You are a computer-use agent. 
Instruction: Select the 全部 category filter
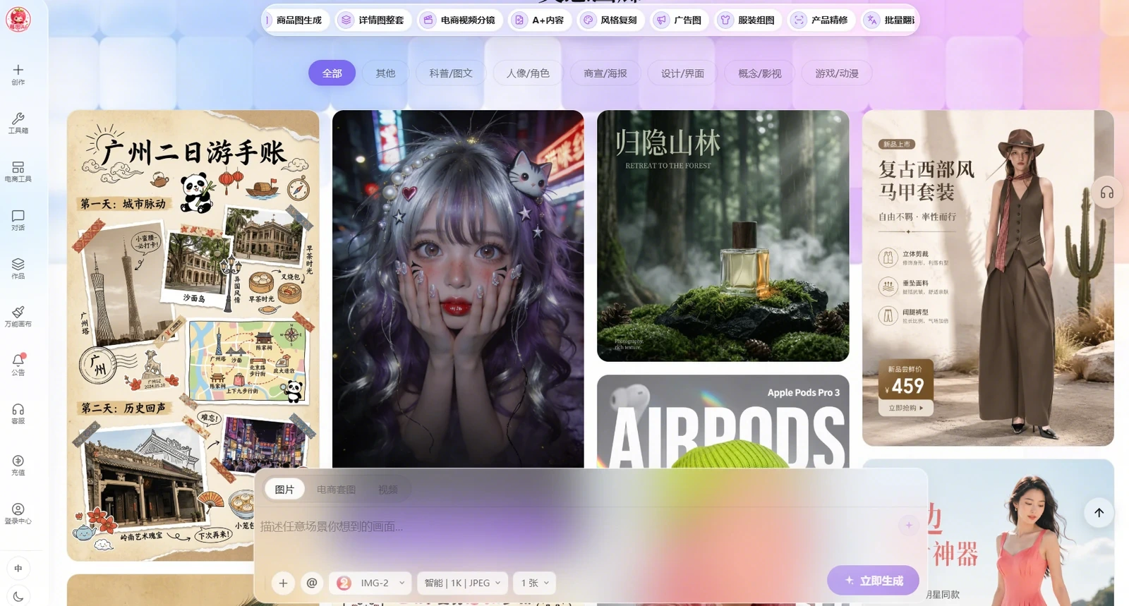[x=332, y=73]
